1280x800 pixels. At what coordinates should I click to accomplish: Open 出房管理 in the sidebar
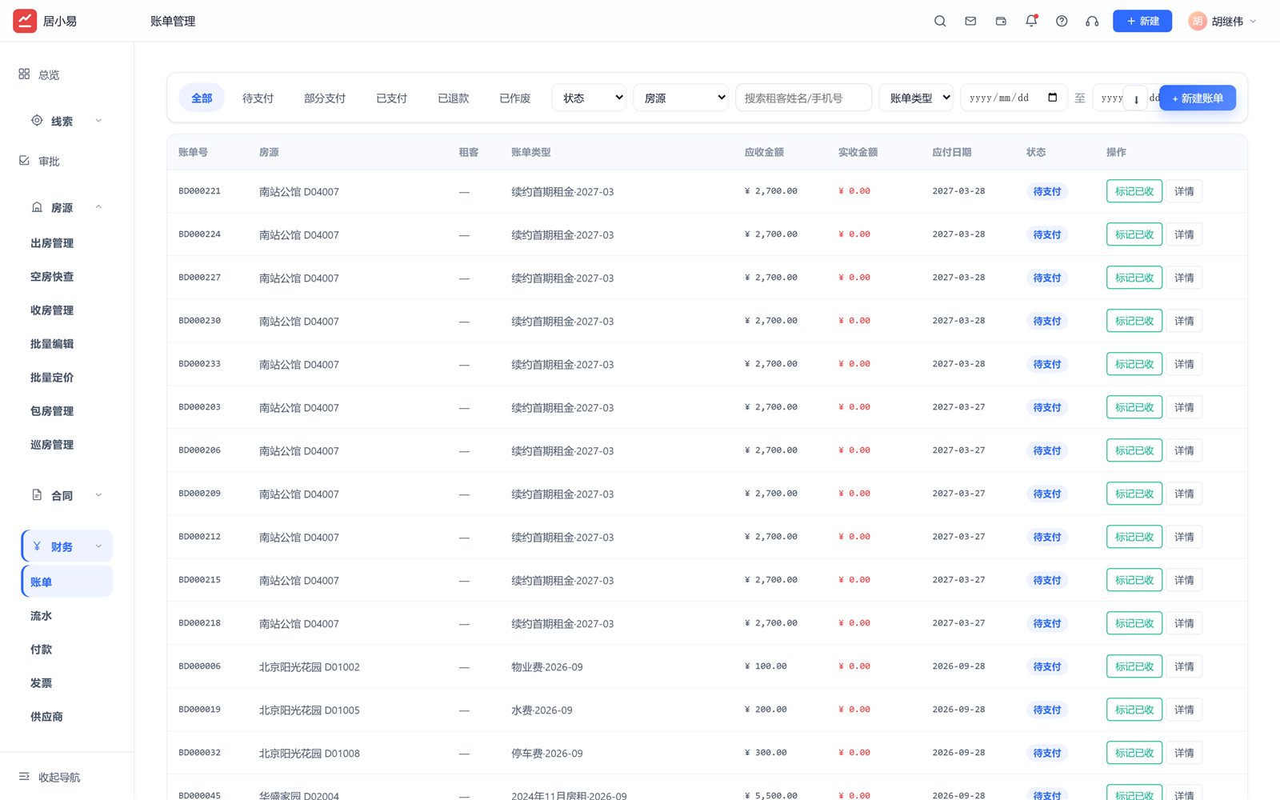point(52,243)
